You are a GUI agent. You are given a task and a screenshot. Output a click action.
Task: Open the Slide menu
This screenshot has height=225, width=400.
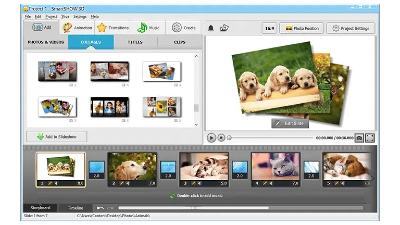[65, 16]
